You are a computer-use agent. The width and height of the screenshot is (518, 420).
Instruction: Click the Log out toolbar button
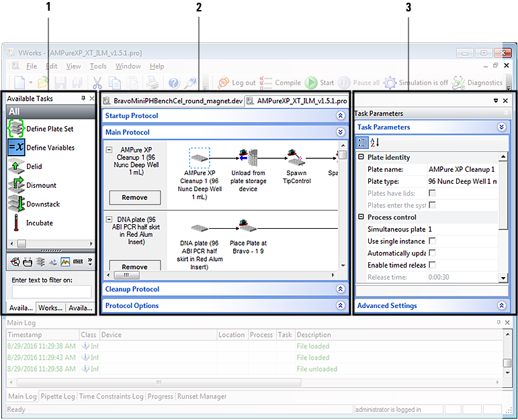(236, 83)
